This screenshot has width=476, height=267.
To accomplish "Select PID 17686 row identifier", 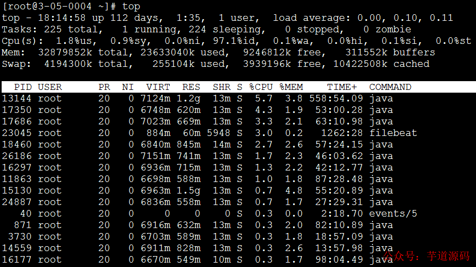I will click(x=16, y=122).
